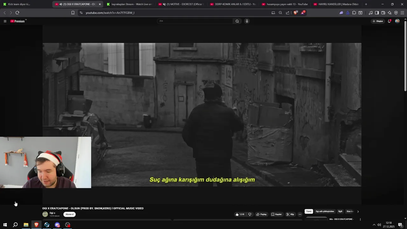Viewport: 407px width, 229px height.
Task: Create a clip with Klip button
Action: [290, 214]
